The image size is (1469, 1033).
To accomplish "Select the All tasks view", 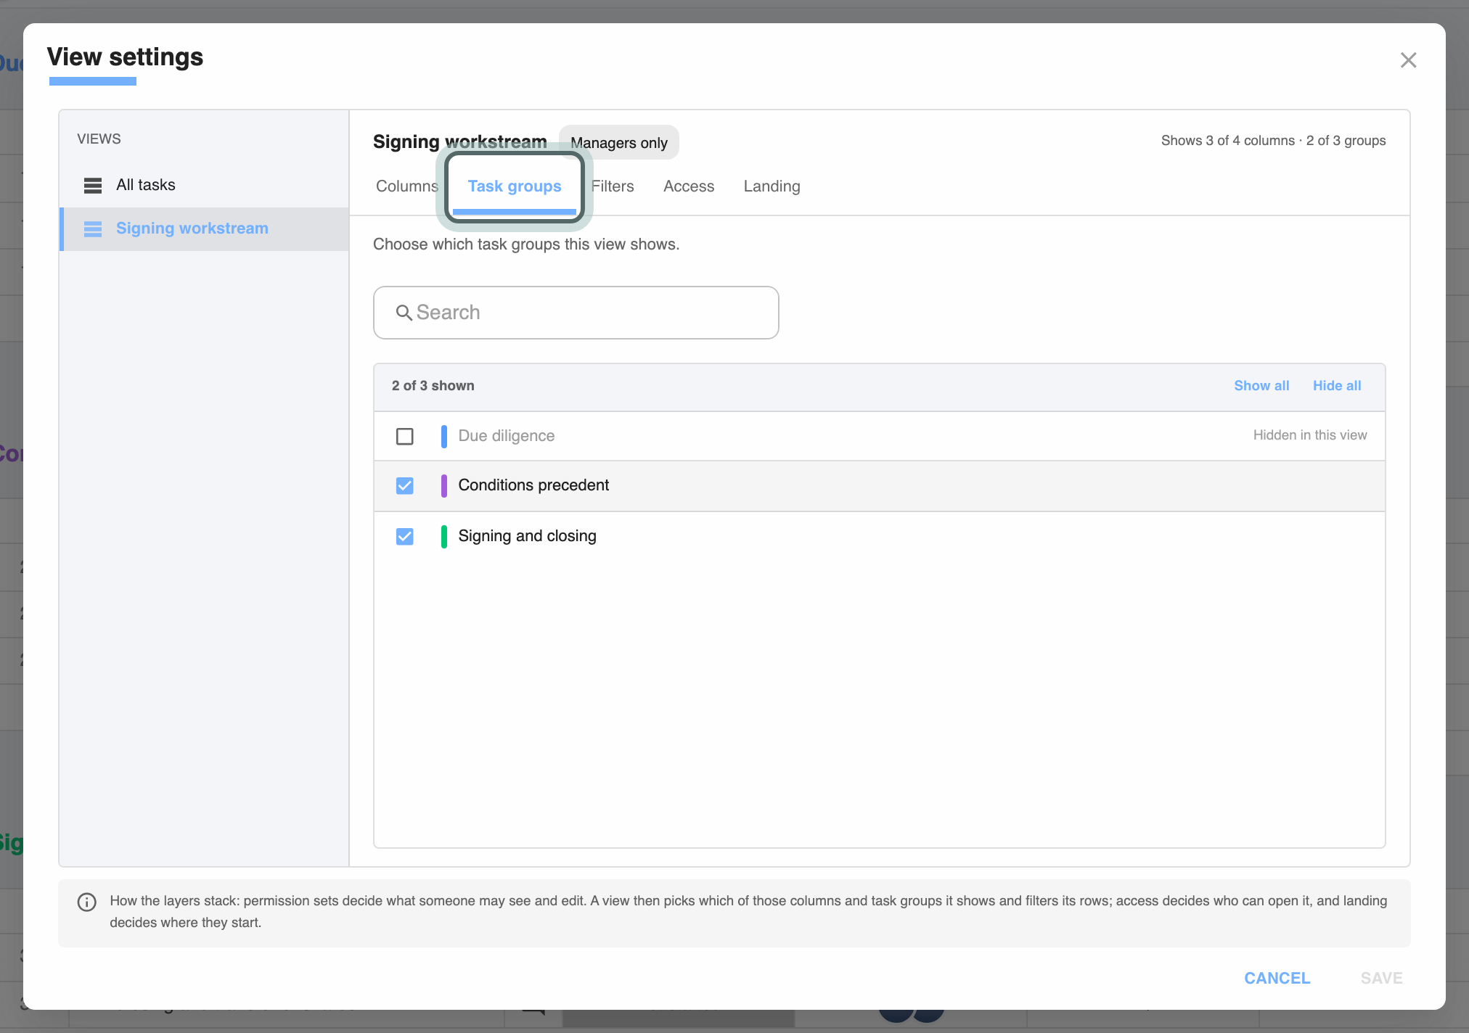I will [204, 185].
